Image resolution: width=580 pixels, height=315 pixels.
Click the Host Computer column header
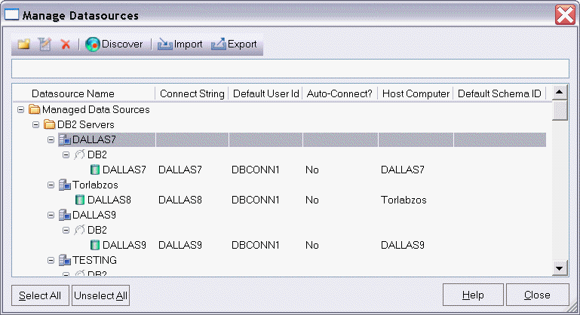[x=416, y=93]
